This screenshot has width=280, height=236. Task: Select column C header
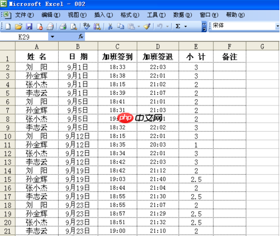[x=117, y=46]
